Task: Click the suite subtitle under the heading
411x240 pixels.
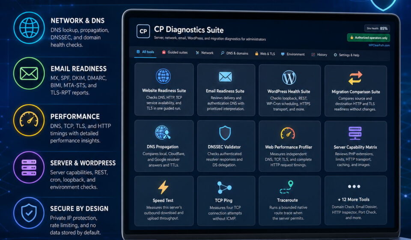Action: (210, 38)
